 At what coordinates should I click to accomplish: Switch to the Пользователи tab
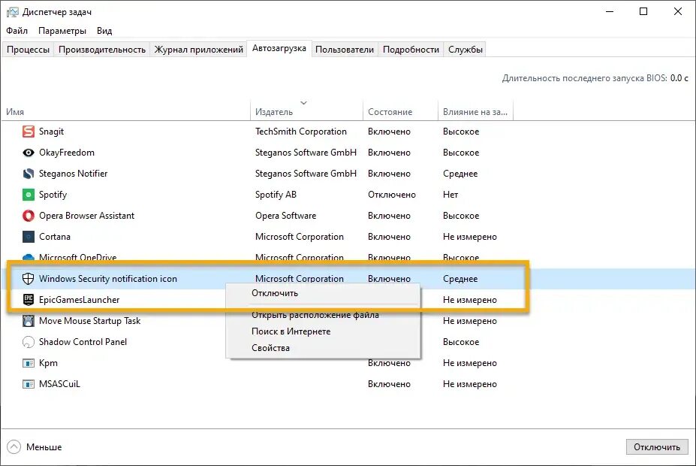click(x=345, y=50)
